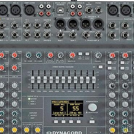Select the FX1 up arrow button below display
Screen dimensions: 134x134
[63, 122]
